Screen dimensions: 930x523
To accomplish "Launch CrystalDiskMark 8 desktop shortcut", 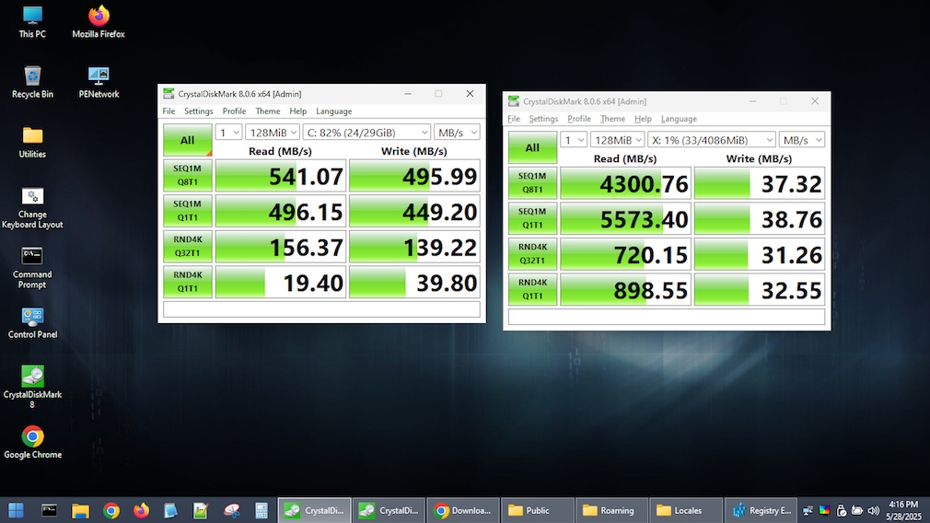I will pos(32,387).
